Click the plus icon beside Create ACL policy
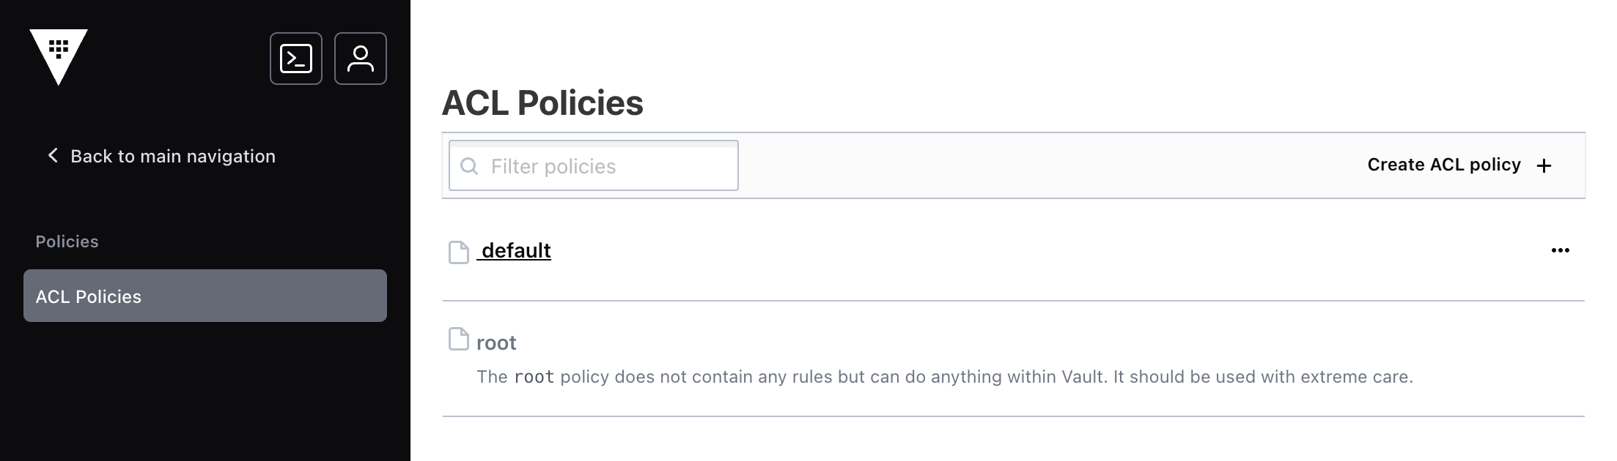The height and width of the screenshot is (461, 1617). point(1544,166)
